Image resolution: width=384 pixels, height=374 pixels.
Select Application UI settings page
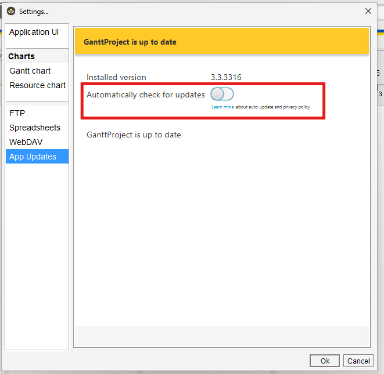tap(34, 32)
